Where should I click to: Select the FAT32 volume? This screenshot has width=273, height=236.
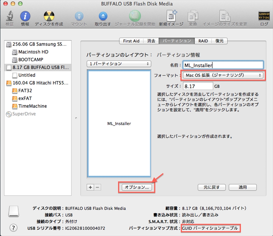(38, 91)
